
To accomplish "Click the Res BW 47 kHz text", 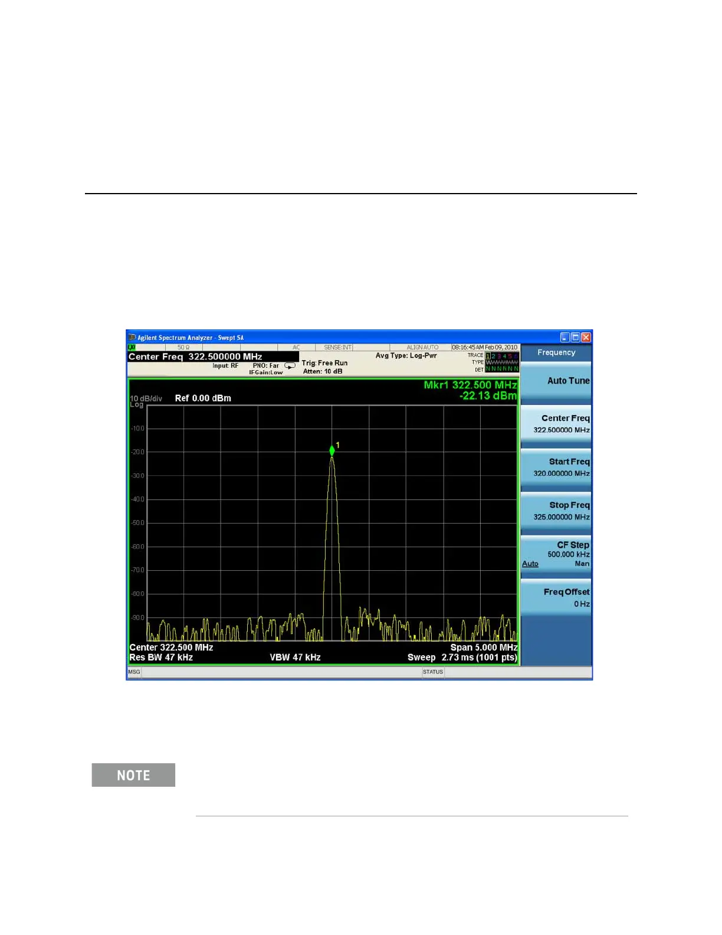I will pyautogui.click(x=161, y=658).
